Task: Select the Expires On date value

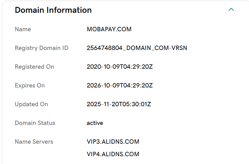Action: tap(120, 86)
